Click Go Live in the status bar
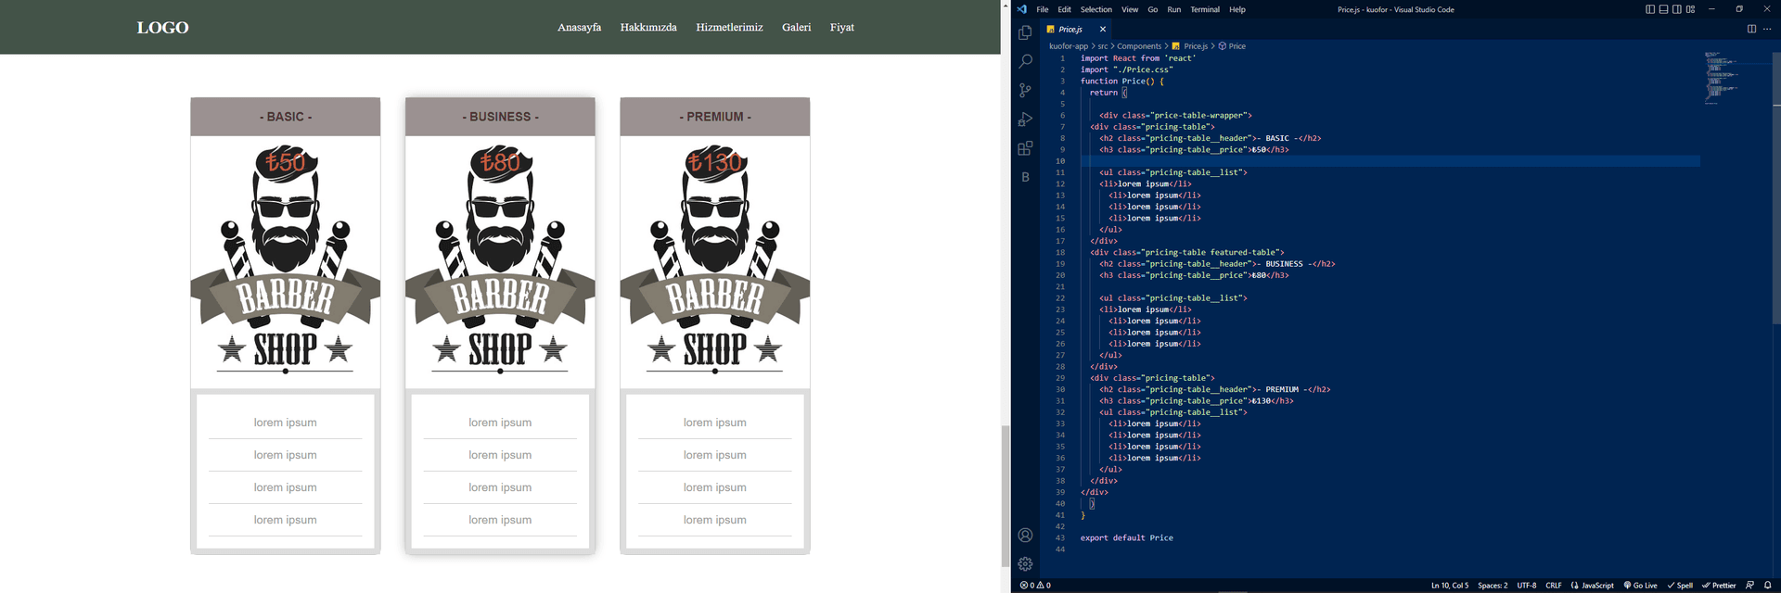The width and height of the screenshot is (1781, 593). 1640,586
